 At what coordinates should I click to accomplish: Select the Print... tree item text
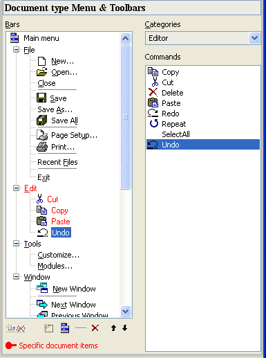coord(63,147)
